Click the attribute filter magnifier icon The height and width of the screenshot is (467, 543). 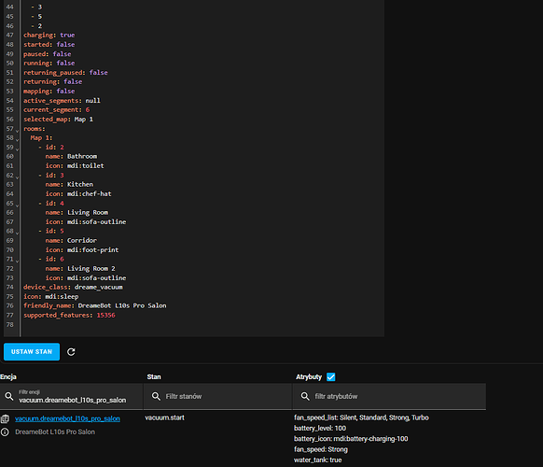click(x=305, y=396)
